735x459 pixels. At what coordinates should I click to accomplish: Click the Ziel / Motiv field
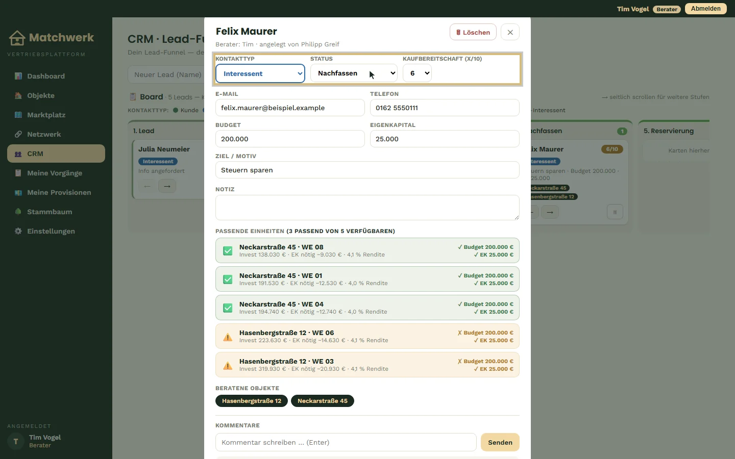(367, 170)
